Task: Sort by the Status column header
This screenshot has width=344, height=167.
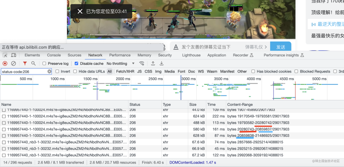Action: point(145,104)
